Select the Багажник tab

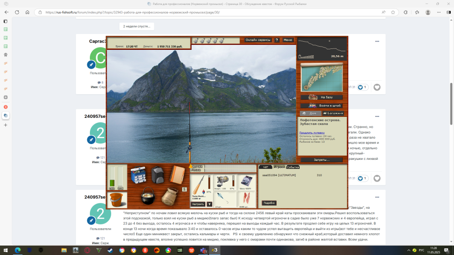tap(333, 113)
